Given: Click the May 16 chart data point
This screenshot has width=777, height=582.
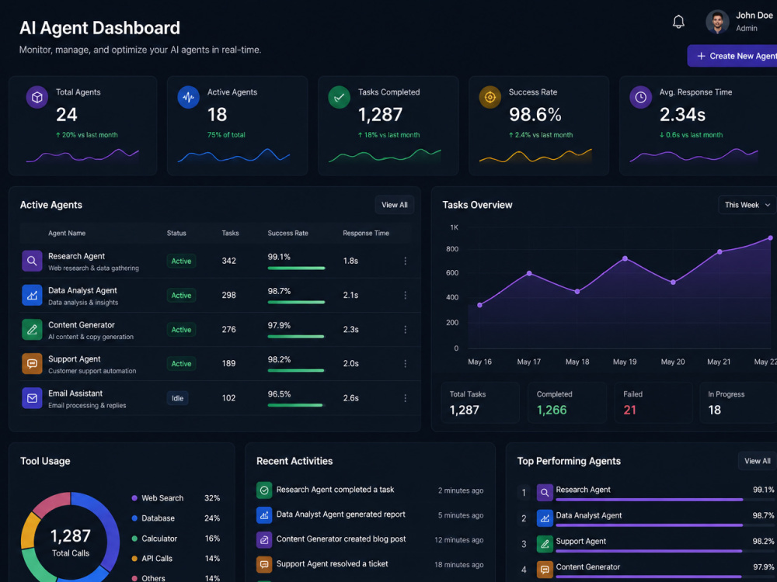Looking at the screenshot, I should coord(479,305).
